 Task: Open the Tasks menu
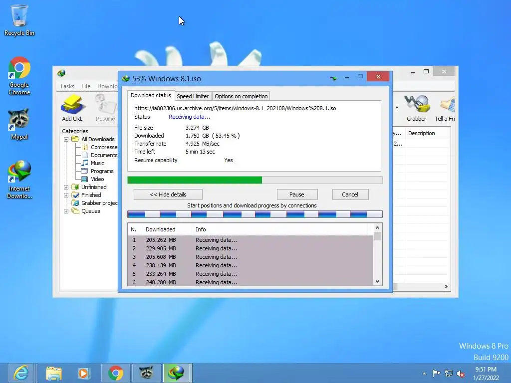67,86
